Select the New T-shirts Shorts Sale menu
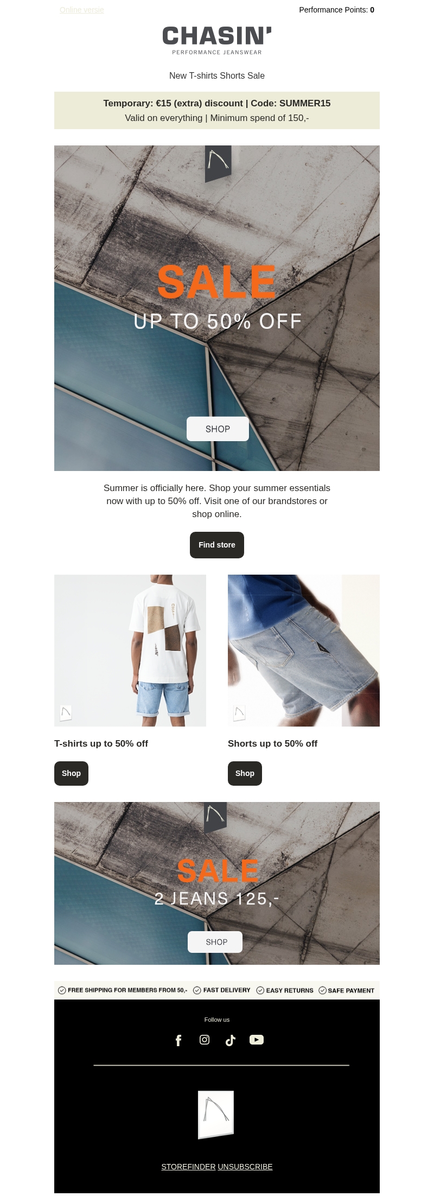Image resolution: width=434 pixels, height=1203 pixels. tap(217, 75)
